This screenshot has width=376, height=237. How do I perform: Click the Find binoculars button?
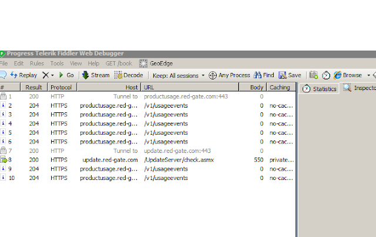click(264, 75)
